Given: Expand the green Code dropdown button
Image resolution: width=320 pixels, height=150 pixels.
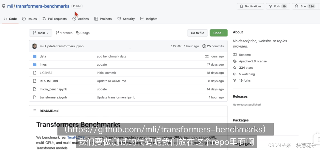Looking at the screenshot, I should pyautogui.click(x=218, y=33).
